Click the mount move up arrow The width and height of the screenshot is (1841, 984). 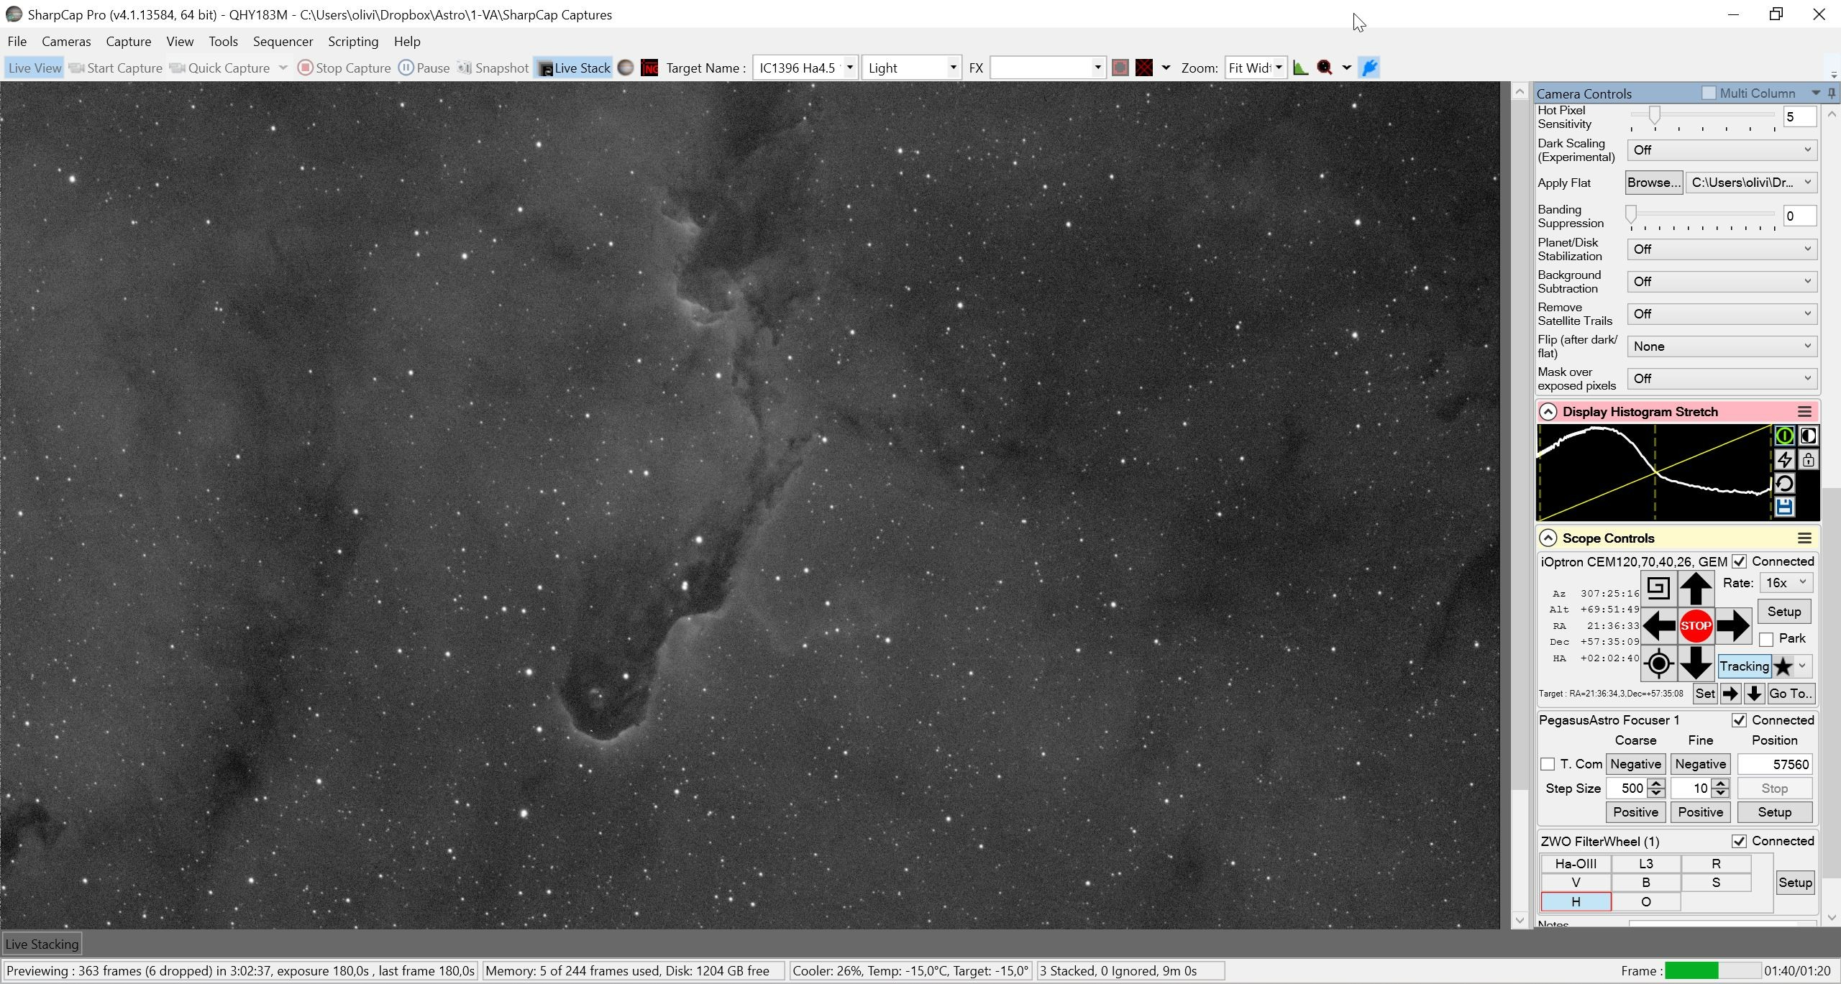point(1696,588)
